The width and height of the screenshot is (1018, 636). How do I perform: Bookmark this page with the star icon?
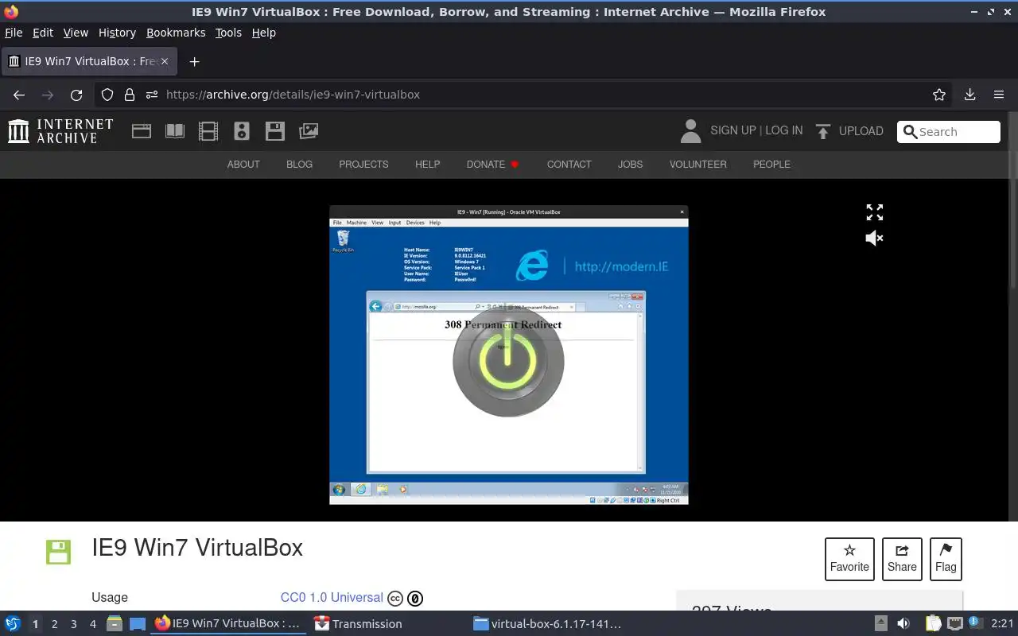pos(939,95)
